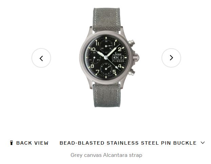Click the watch crown on the case
Screen dimensions: 211x164
coord(136,57)
